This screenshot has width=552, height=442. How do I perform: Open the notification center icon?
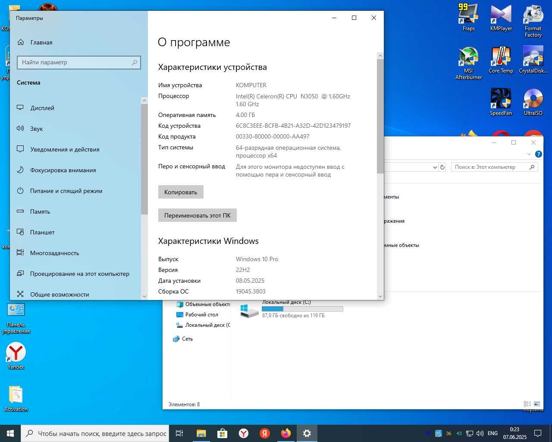tap(538, 433)
